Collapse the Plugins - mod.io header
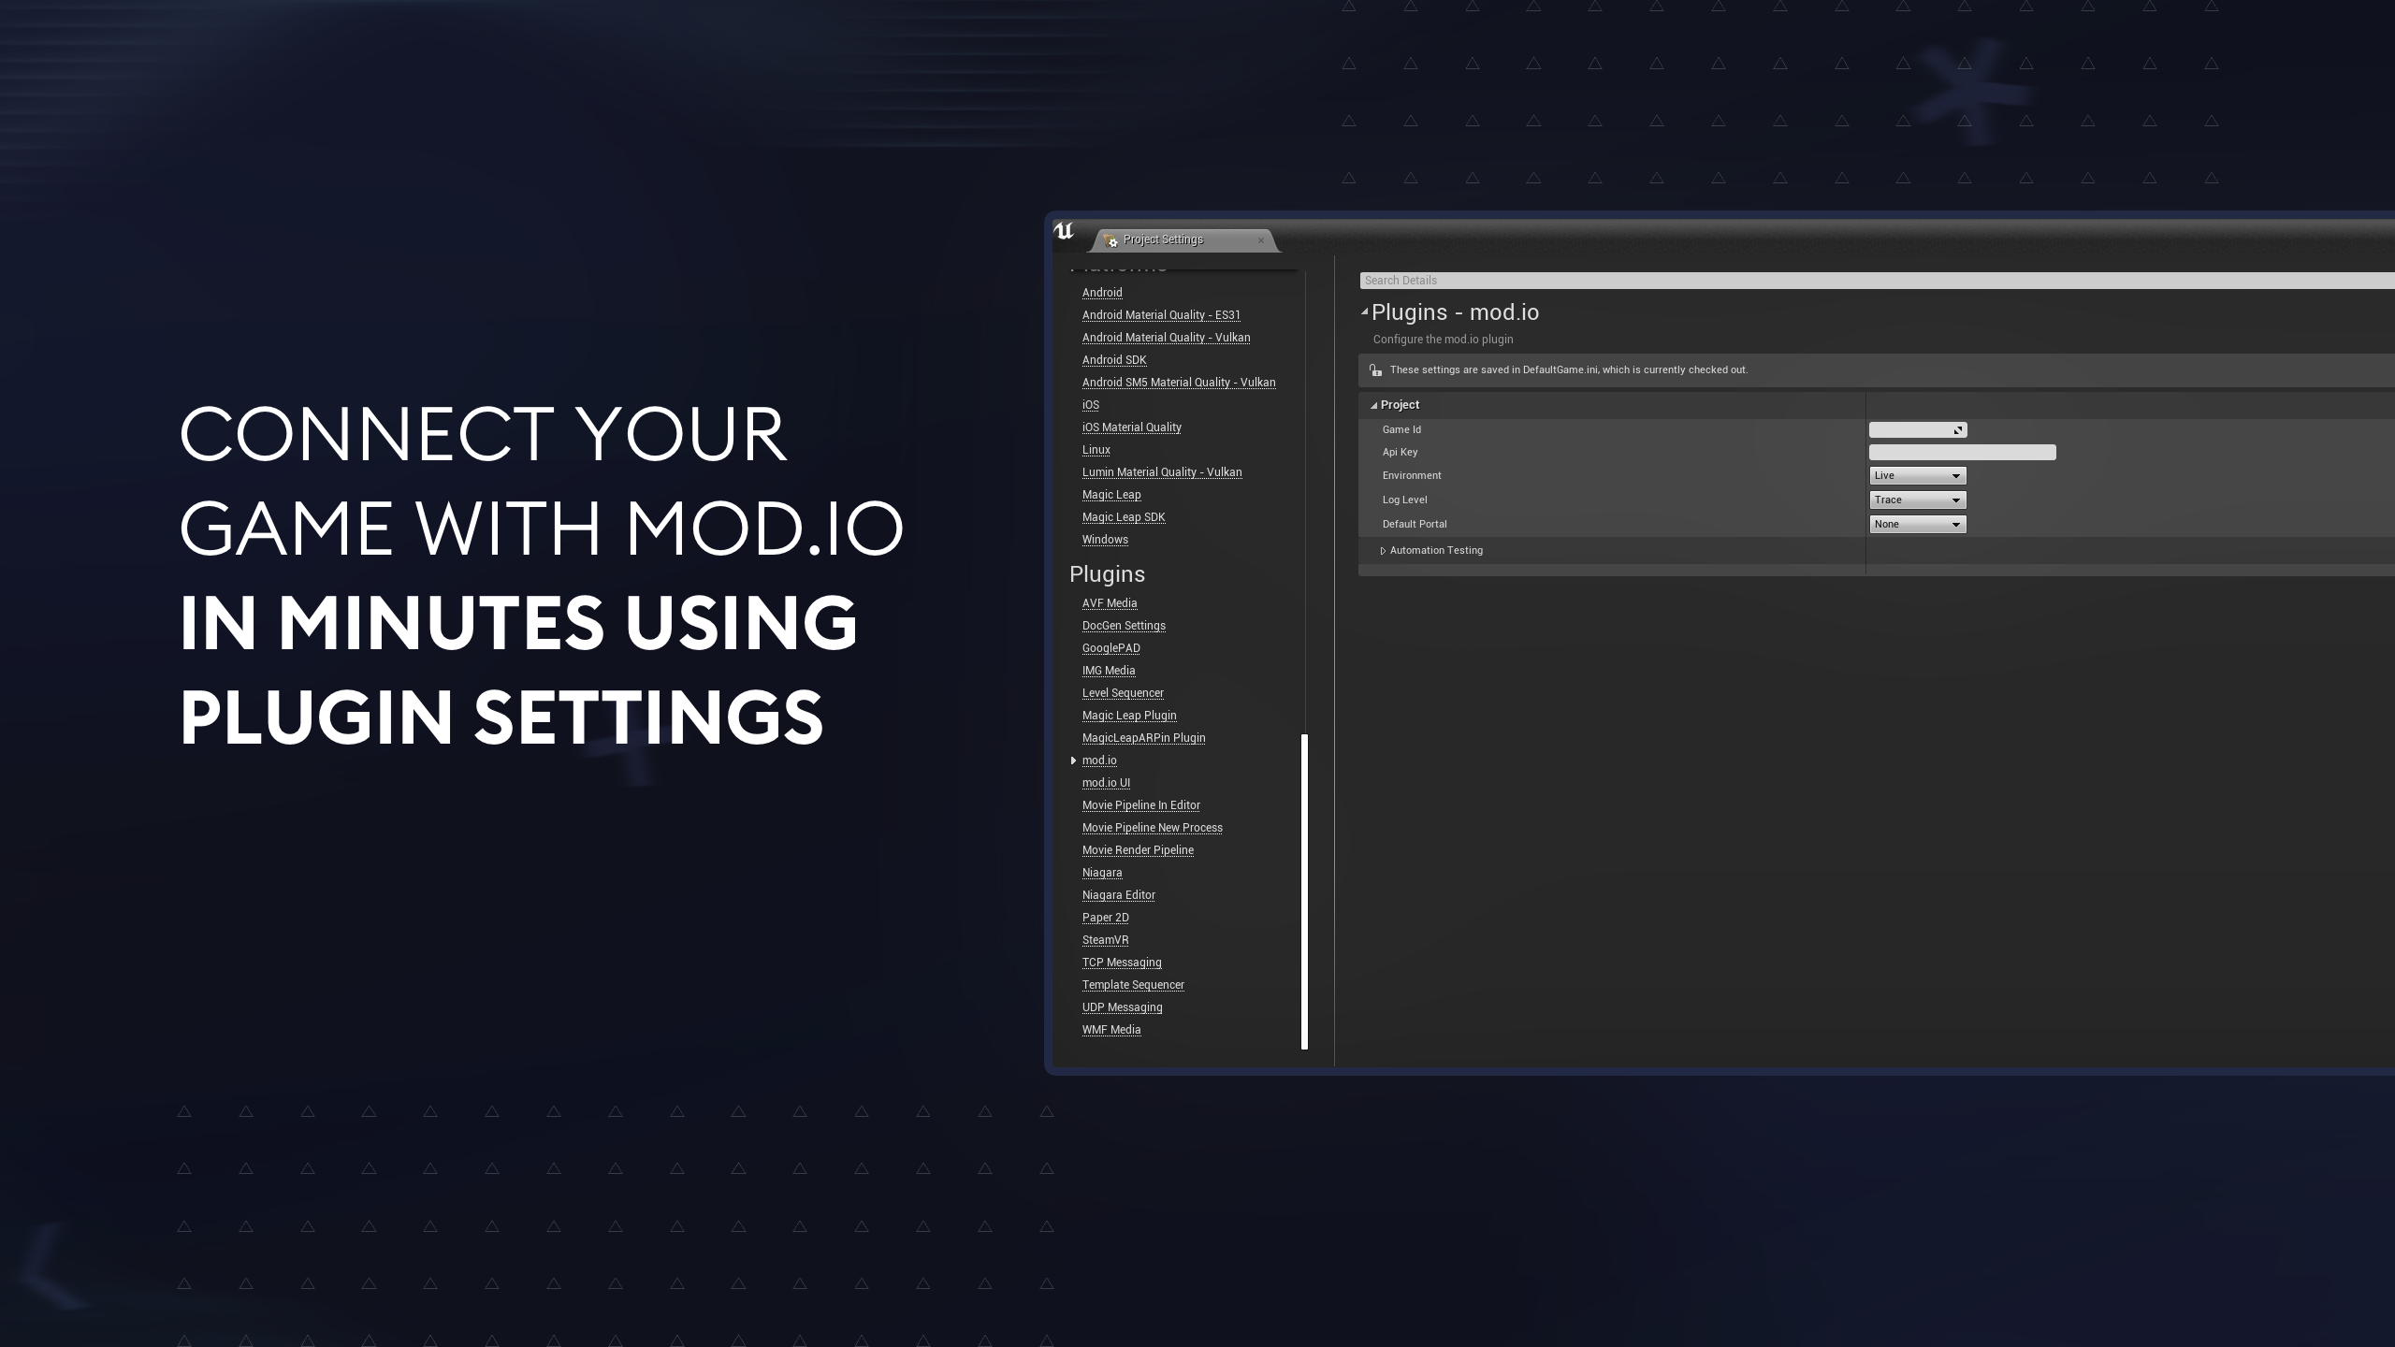2395x1347 pixels. (1365, 311)
